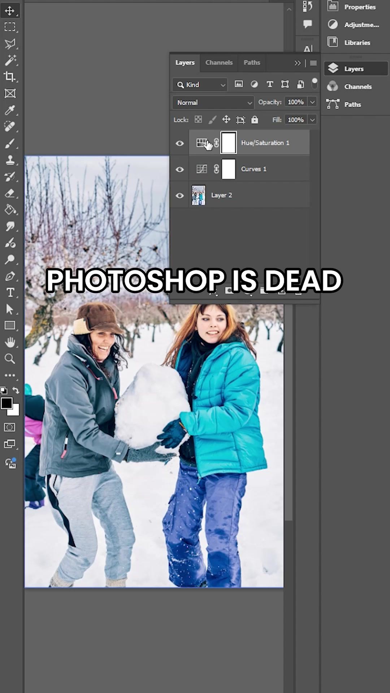Open Adjustments panel from side dock
The width and height of the screenshot is (390, 693).
tap(356, 25)
